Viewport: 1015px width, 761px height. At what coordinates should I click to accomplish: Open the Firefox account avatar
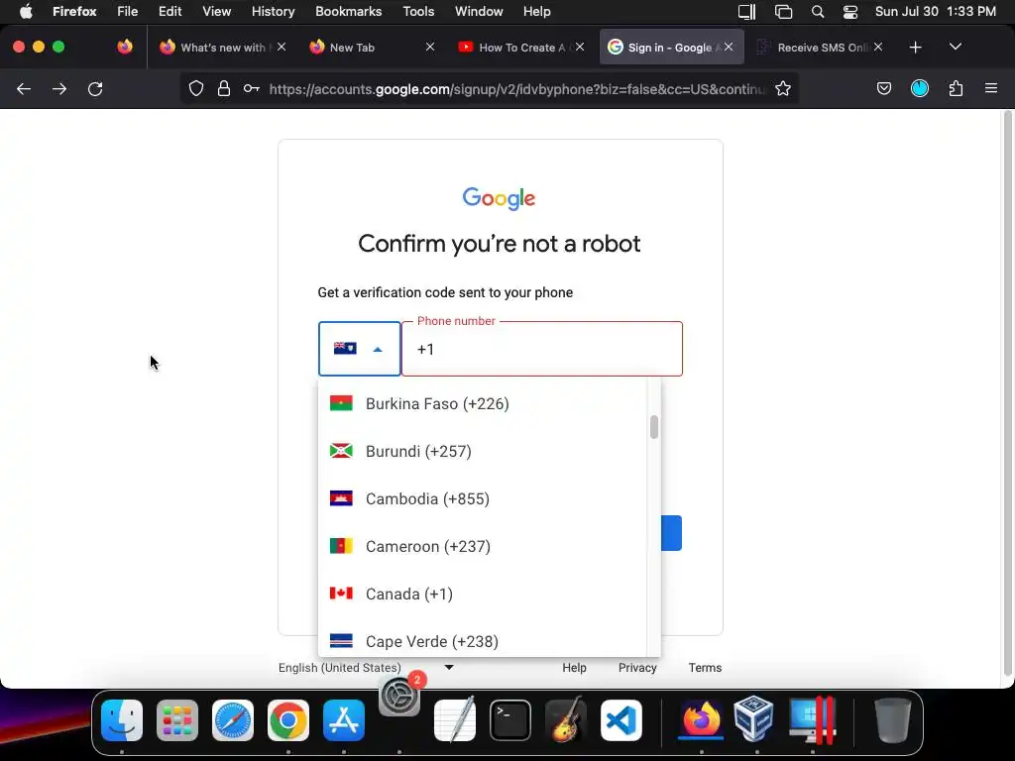coord(920,88)
